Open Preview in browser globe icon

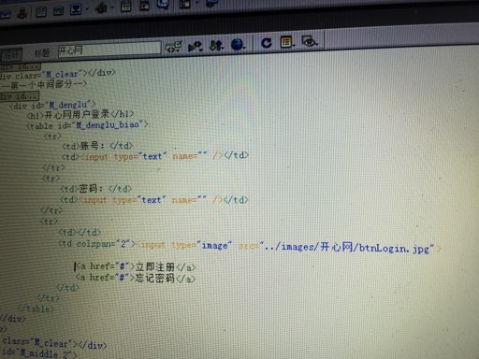point(238,44)
